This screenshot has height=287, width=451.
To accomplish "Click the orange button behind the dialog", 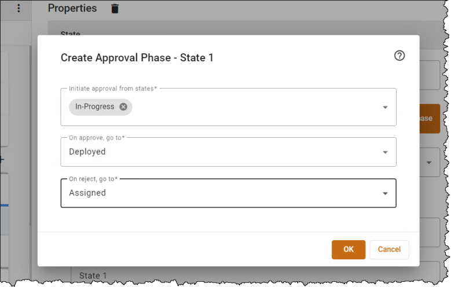I will point(430,119).
